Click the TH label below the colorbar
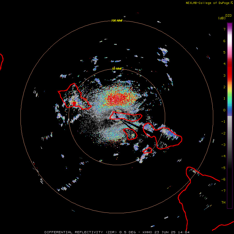234x234 pixels. coord(223,202)
